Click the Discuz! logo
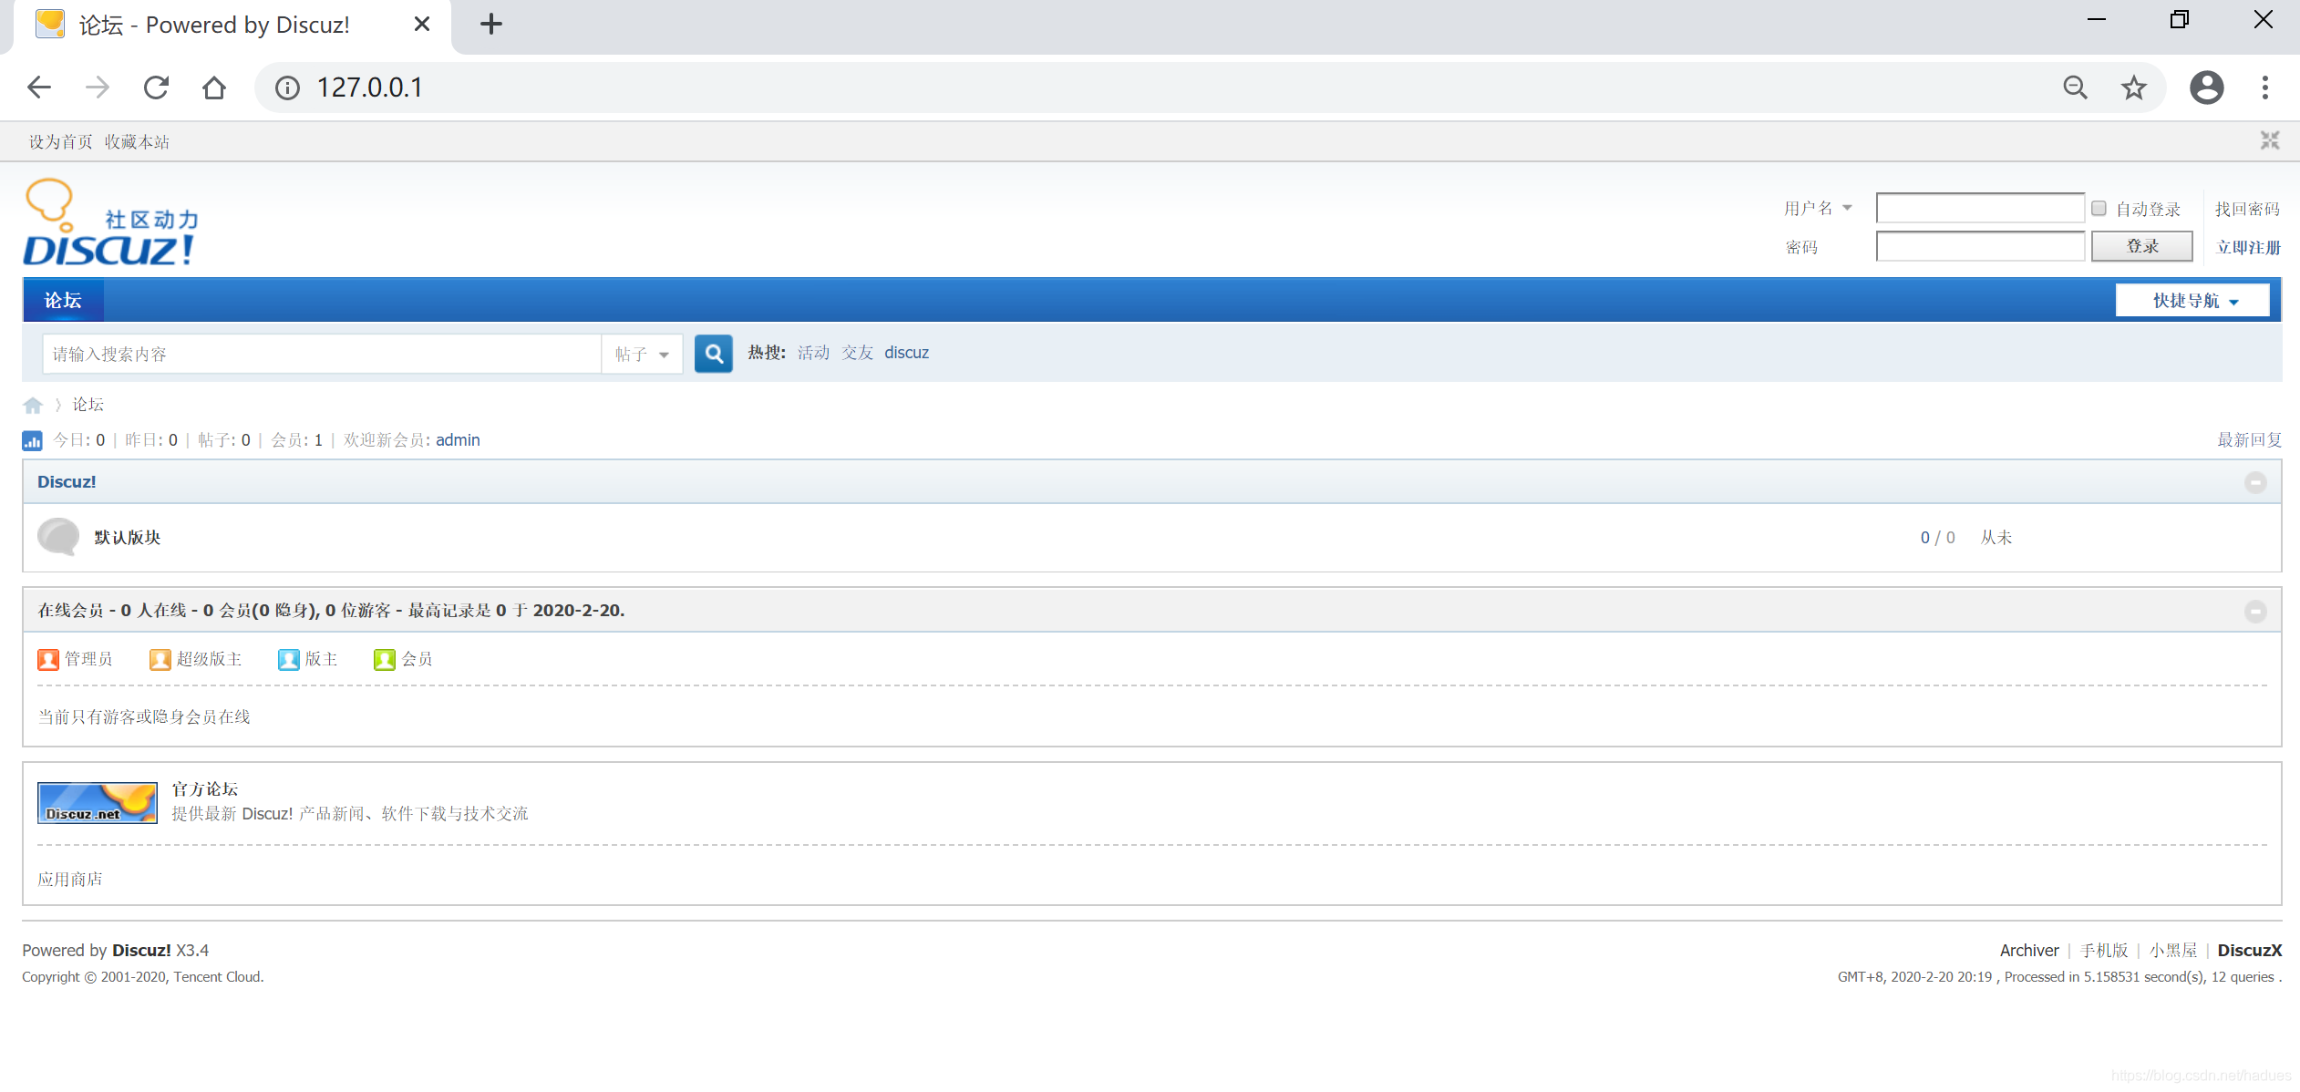 tap(110, 224)
